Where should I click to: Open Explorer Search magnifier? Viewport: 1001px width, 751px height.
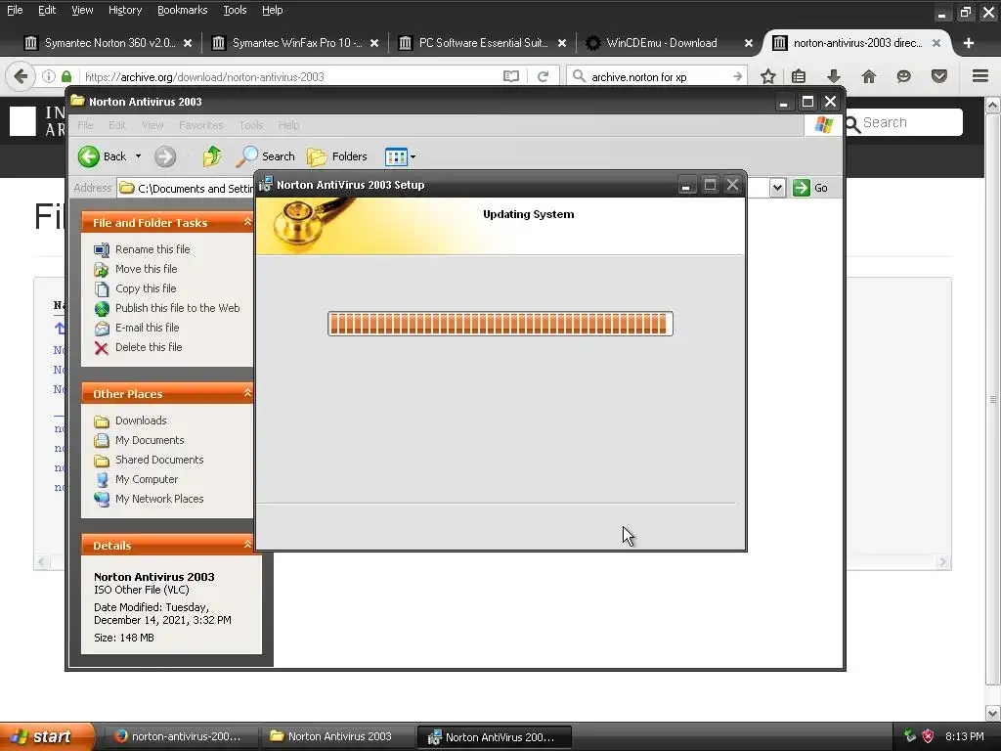266,156
